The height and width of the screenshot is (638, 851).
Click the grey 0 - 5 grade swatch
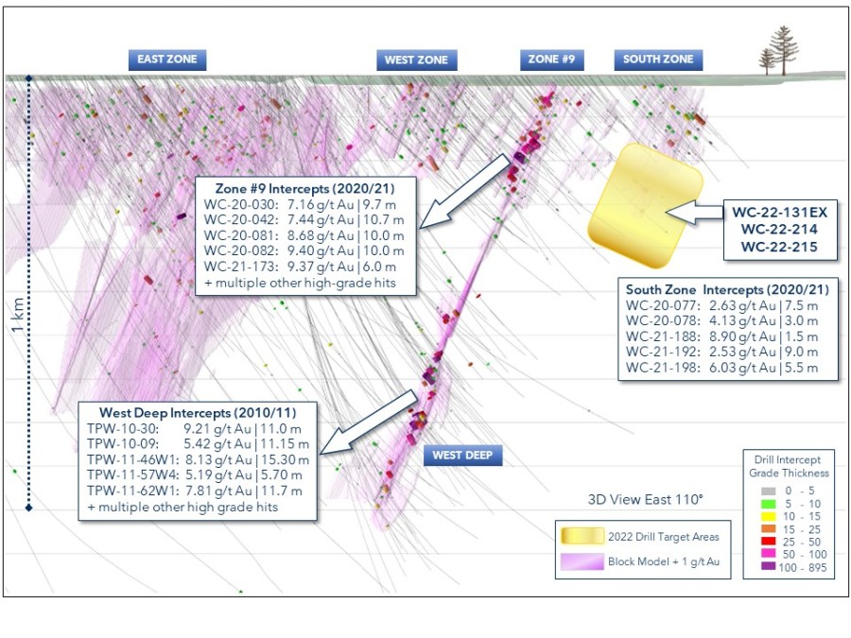pyautogui.click(x=769, y=491)
